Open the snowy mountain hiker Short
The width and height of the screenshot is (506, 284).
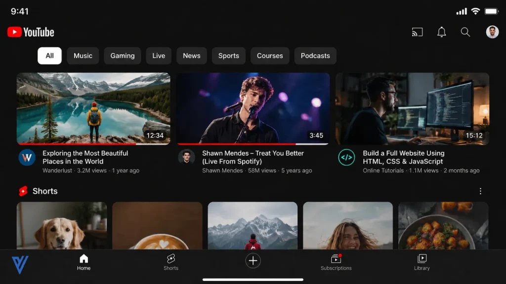253,225
